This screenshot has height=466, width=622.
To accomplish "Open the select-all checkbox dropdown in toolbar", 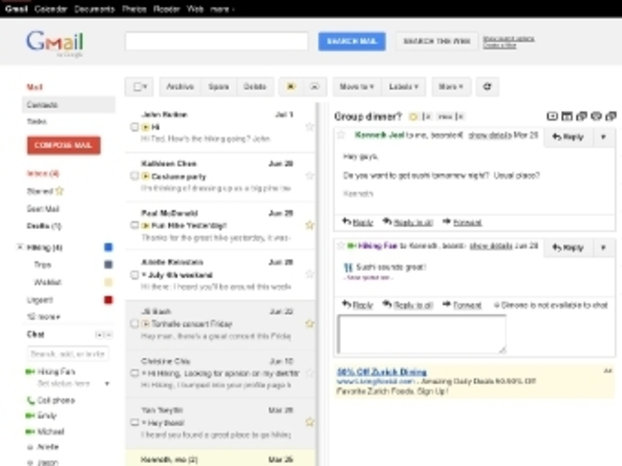I will tap(139, 87).
